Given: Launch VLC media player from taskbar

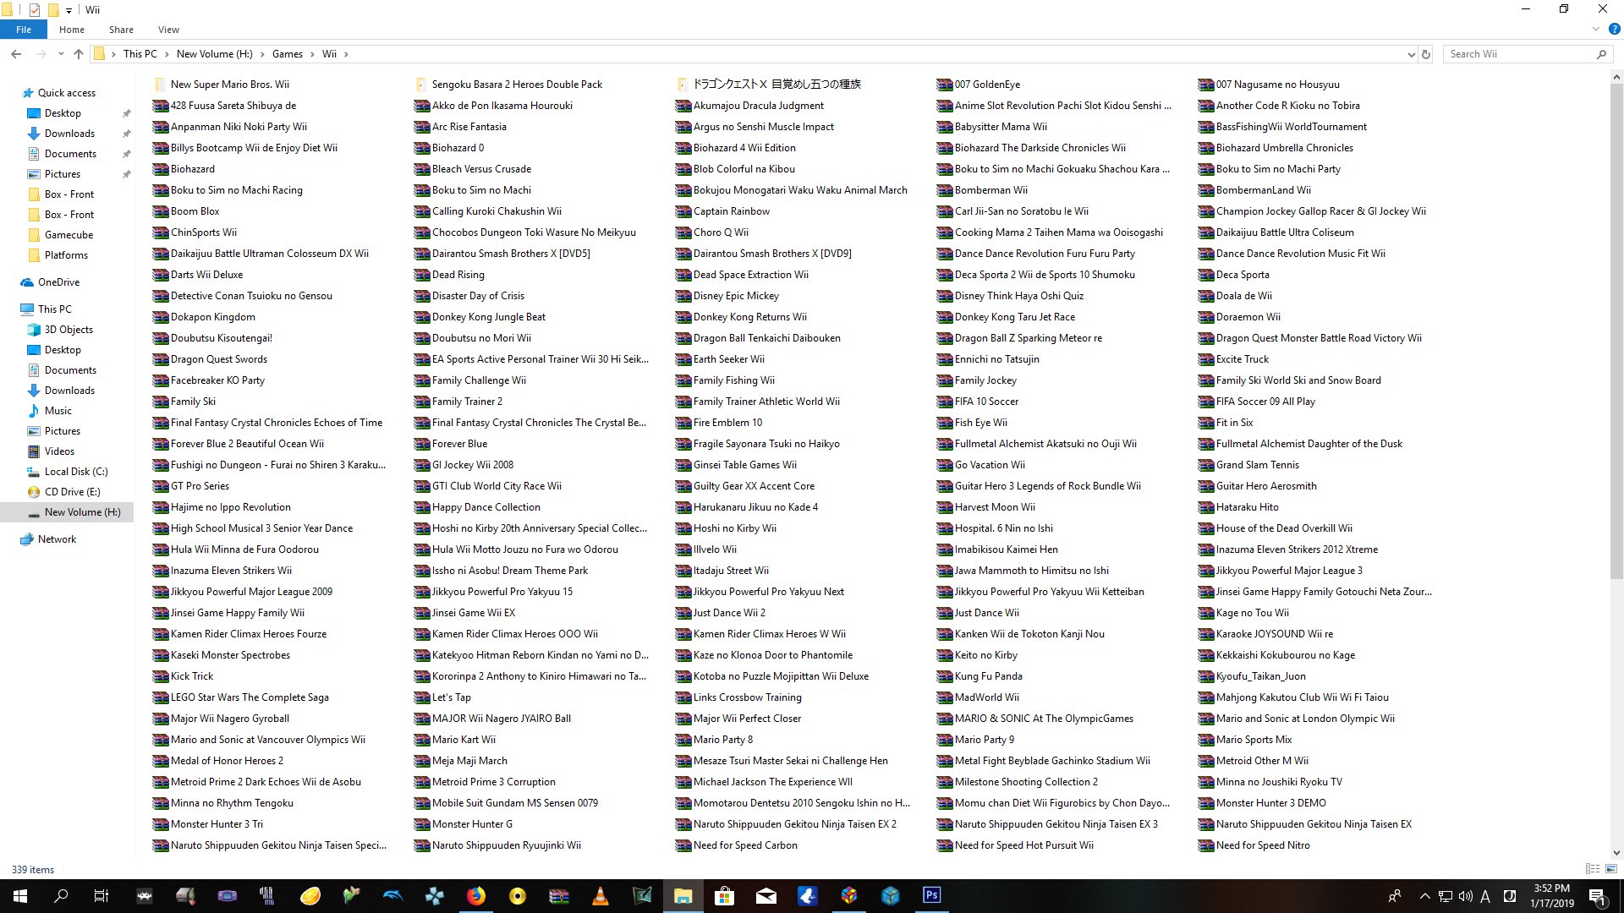Looking at the screenshot, I should click(601, 896).
